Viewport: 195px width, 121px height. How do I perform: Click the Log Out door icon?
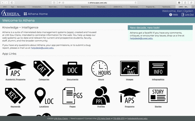point(183,15)
